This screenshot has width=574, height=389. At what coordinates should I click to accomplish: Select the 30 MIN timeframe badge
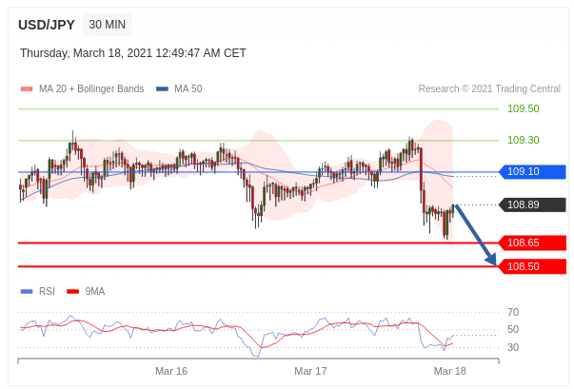tap(108, 25)
